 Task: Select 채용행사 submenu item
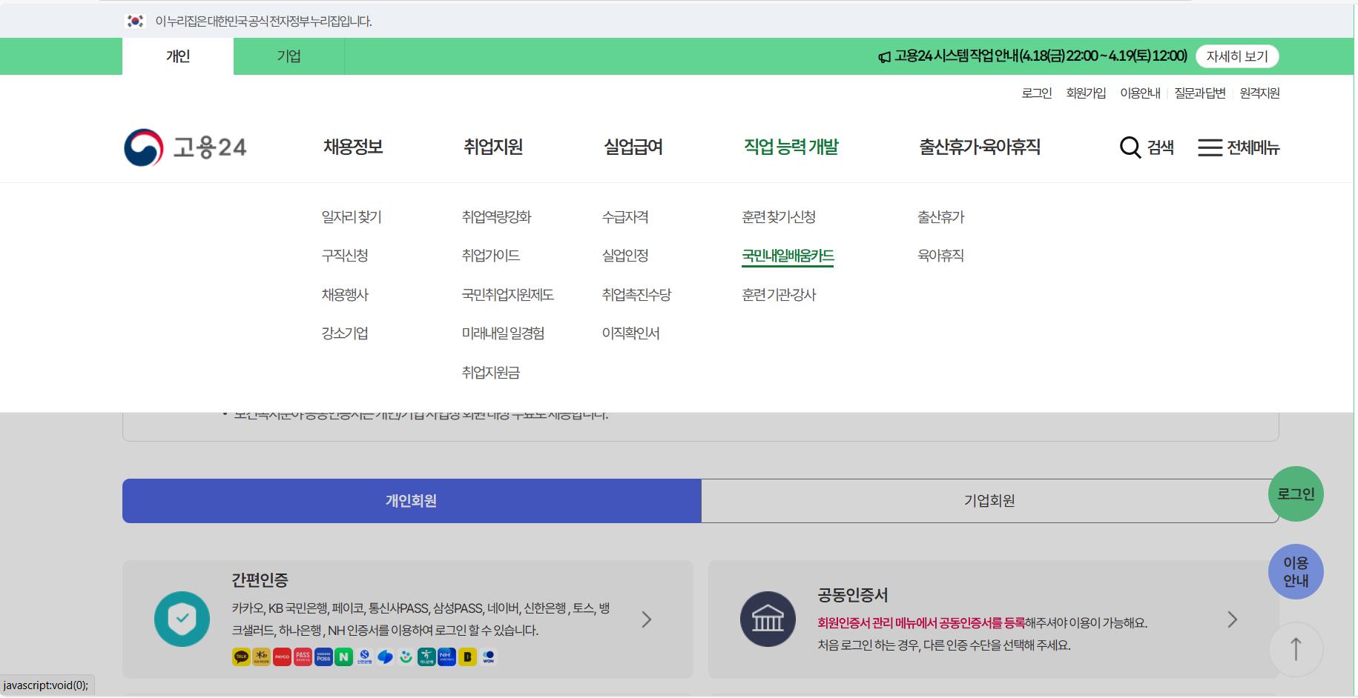[x=345, y=295]
